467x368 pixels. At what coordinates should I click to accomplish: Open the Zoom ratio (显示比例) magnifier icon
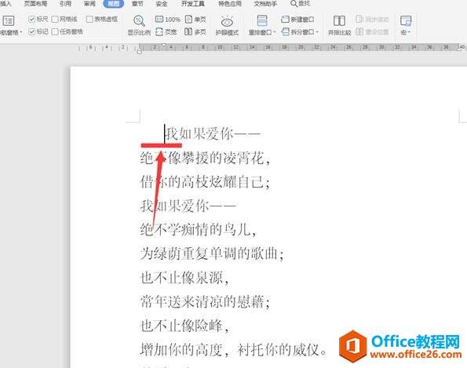coord(139,21)
